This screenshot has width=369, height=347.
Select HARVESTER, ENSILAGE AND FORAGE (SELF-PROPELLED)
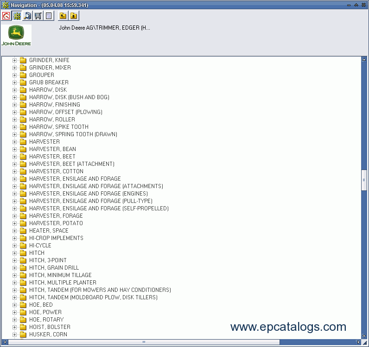pos(99,208)
